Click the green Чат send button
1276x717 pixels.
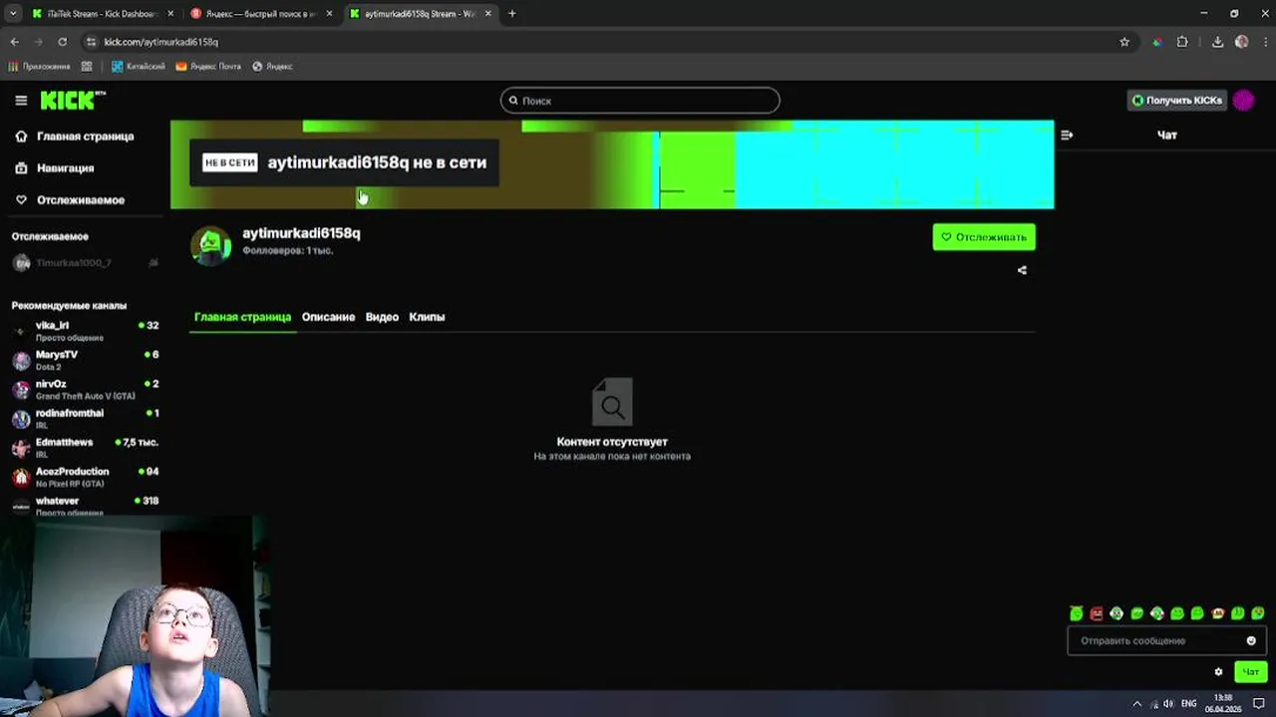(x=1250, y=672)
